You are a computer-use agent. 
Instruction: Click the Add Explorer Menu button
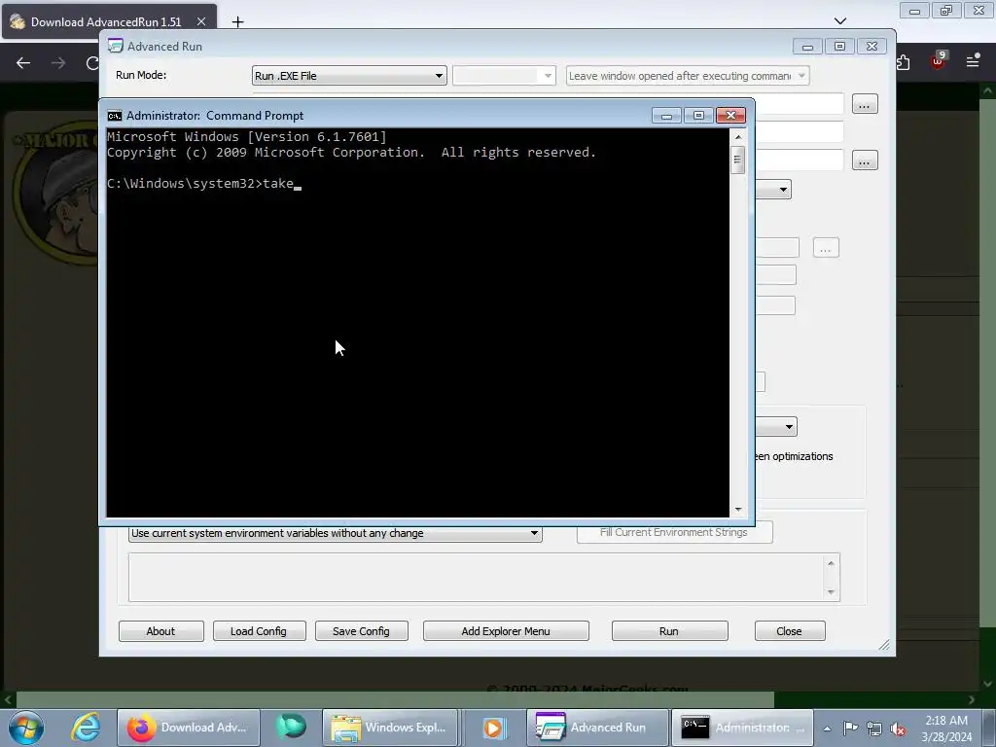coord(506,631)
